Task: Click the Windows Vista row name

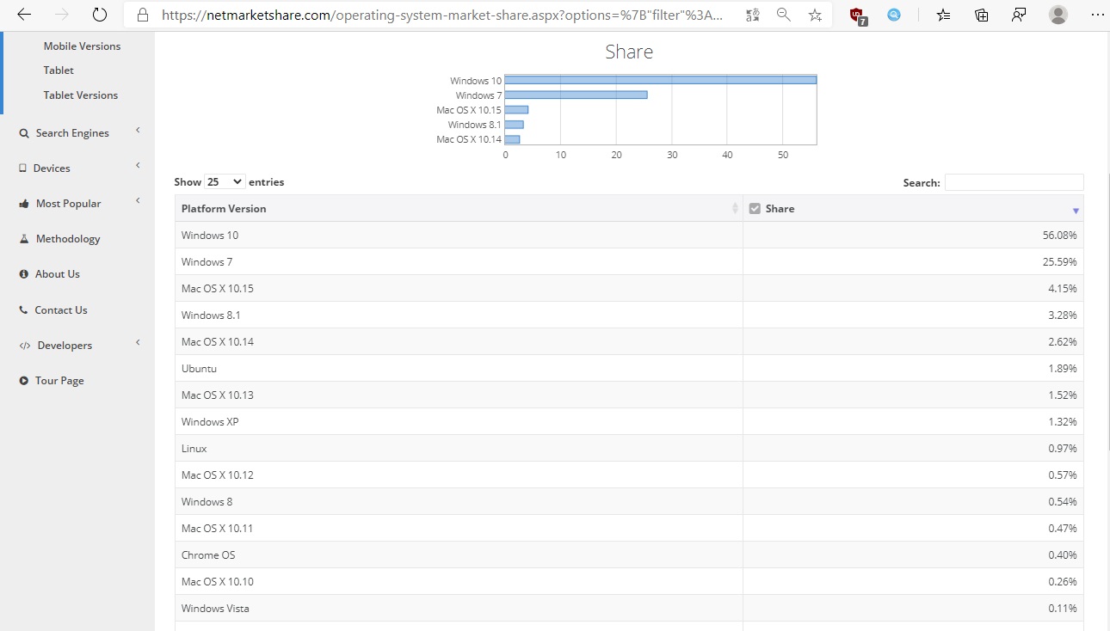Action: [x=215, y=609]
